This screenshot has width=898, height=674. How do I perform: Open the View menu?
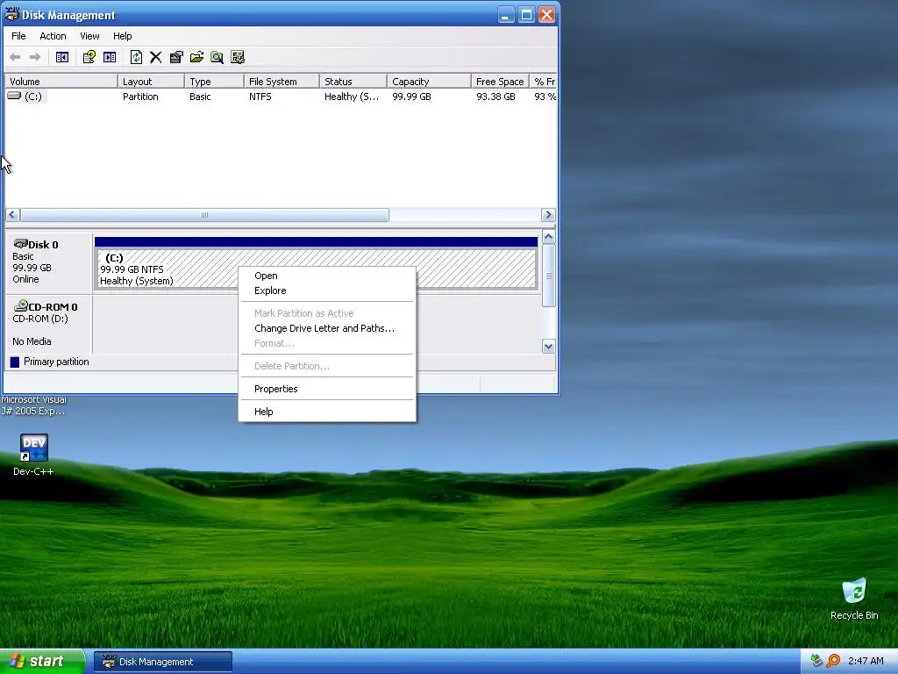[x=89, y=36]
